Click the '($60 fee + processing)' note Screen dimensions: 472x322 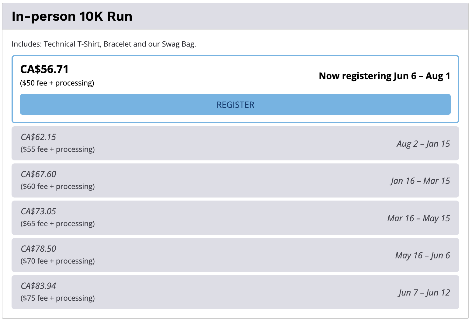(58, 187)
